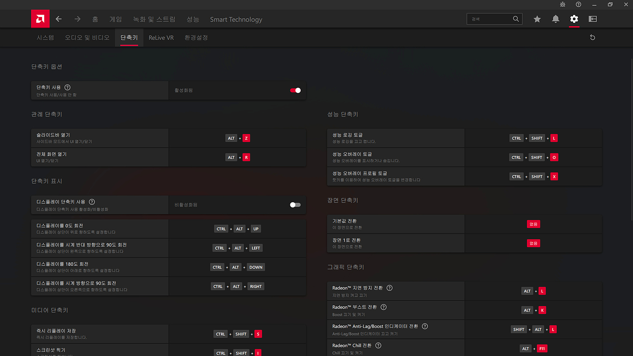Image resolution: width=633 pixels, height=356 pixels.
Task: Open Smart Technology menu
Action: pyautogui.click(x=236, y=19)
